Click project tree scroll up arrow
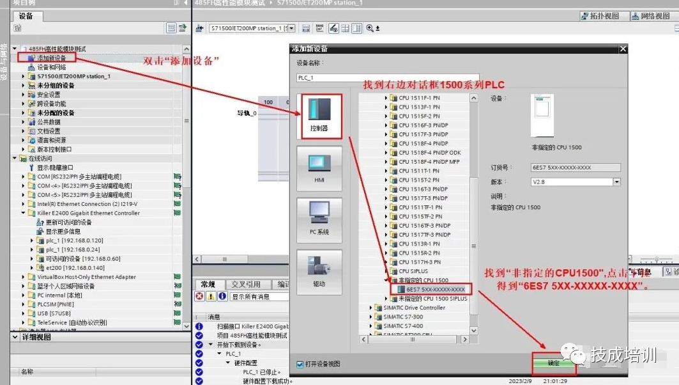Screen dimensions: 679x385 click(x=187, y=49)
